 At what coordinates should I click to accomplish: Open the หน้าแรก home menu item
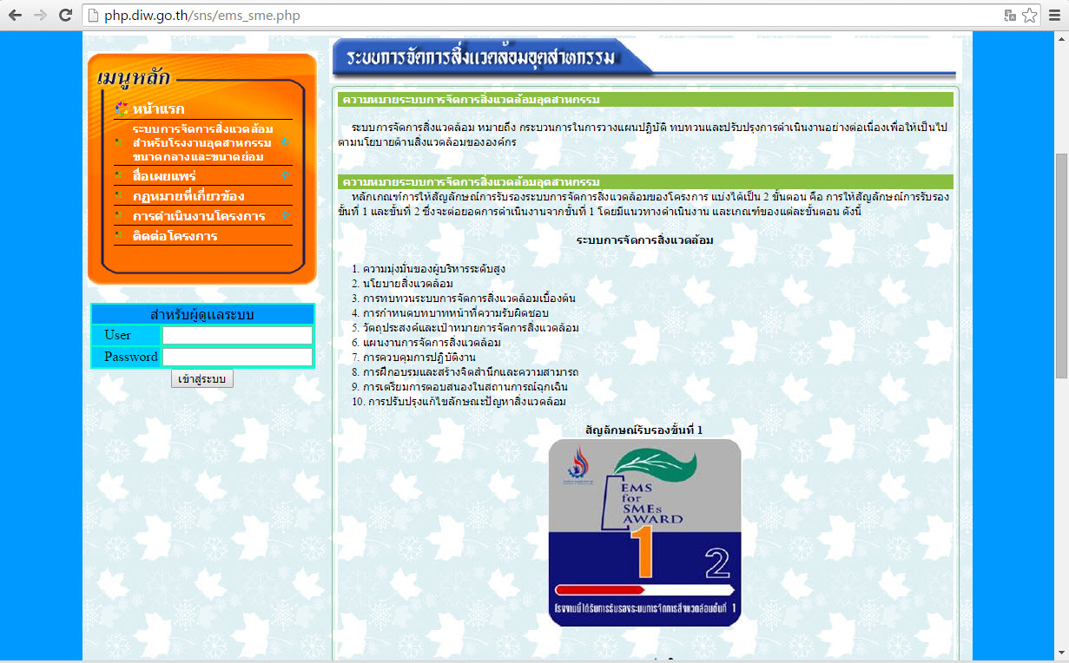158,109
